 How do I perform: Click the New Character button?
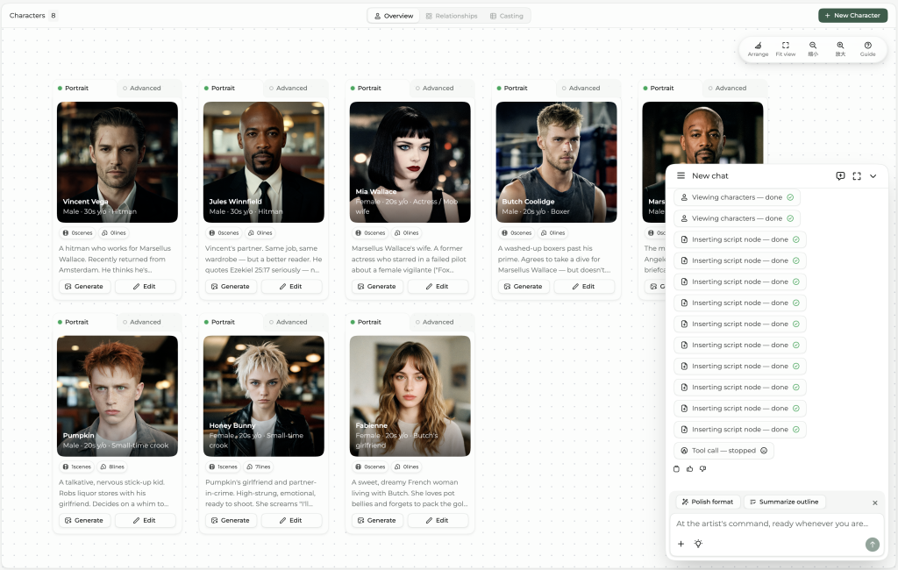pos(852,16)
